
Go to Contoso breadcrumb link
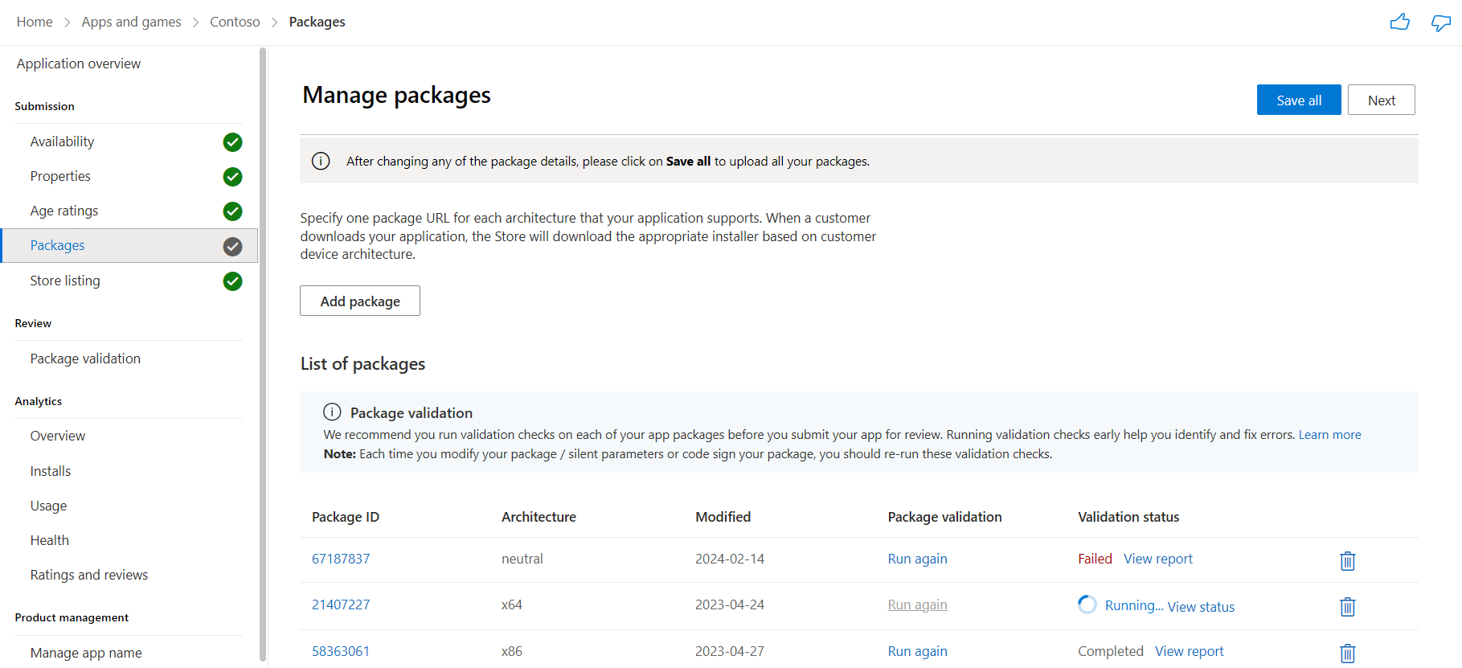(x=235, y=22)
